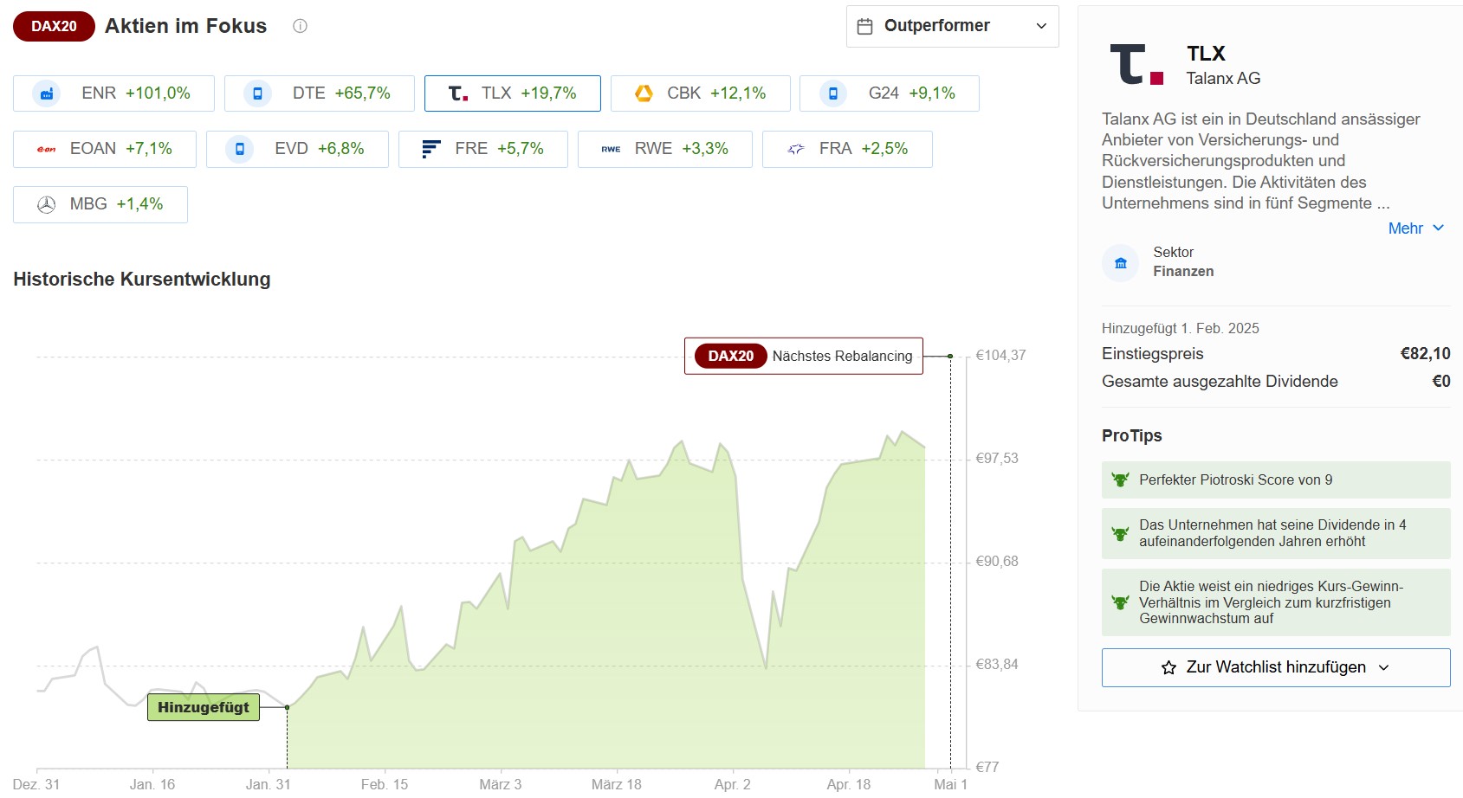The height and width of the screenshot is (798, 1463).
Task: Click Zur Watchlist hinzufügen button
Action: (1276, 667)
